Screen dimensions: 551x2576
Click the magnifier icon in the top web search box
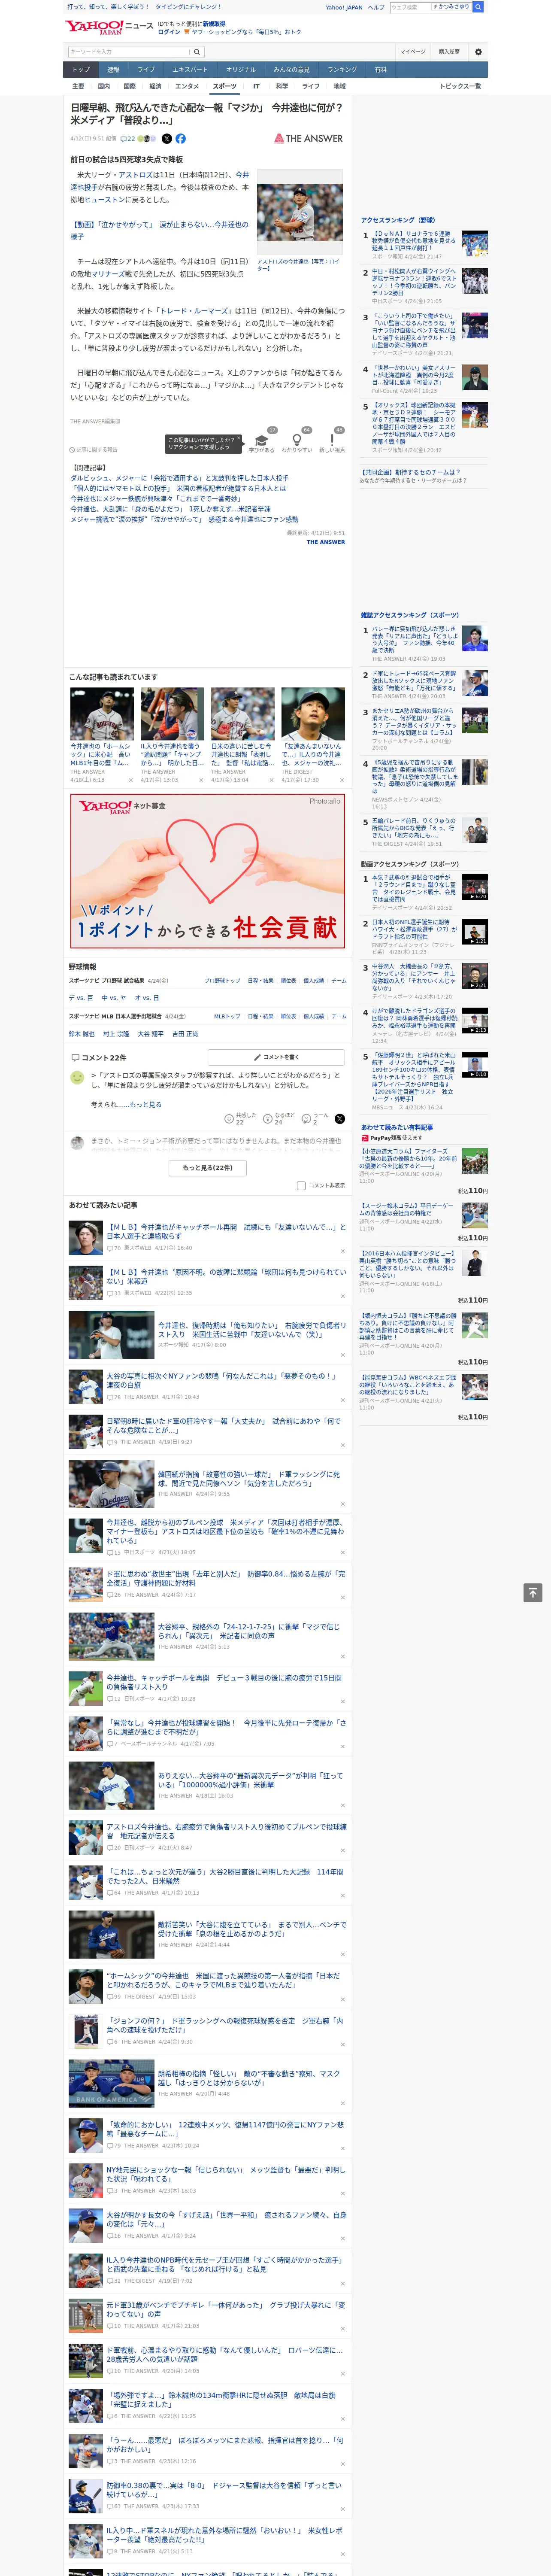click(478, 7)
